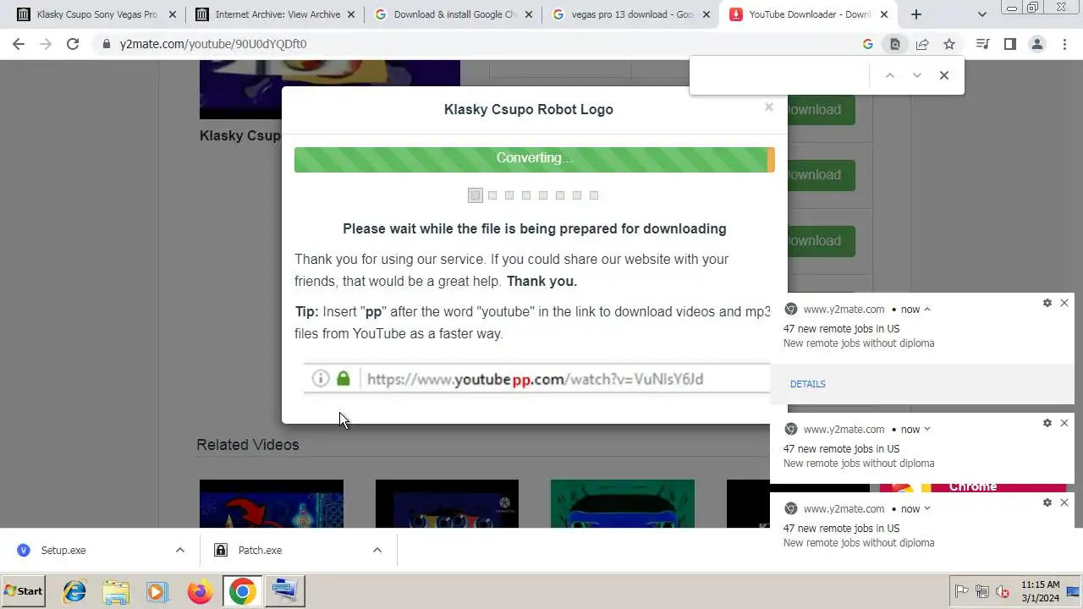Close the vegas pro 13 download tab
1083x609 pixels.
click(706, 14)
